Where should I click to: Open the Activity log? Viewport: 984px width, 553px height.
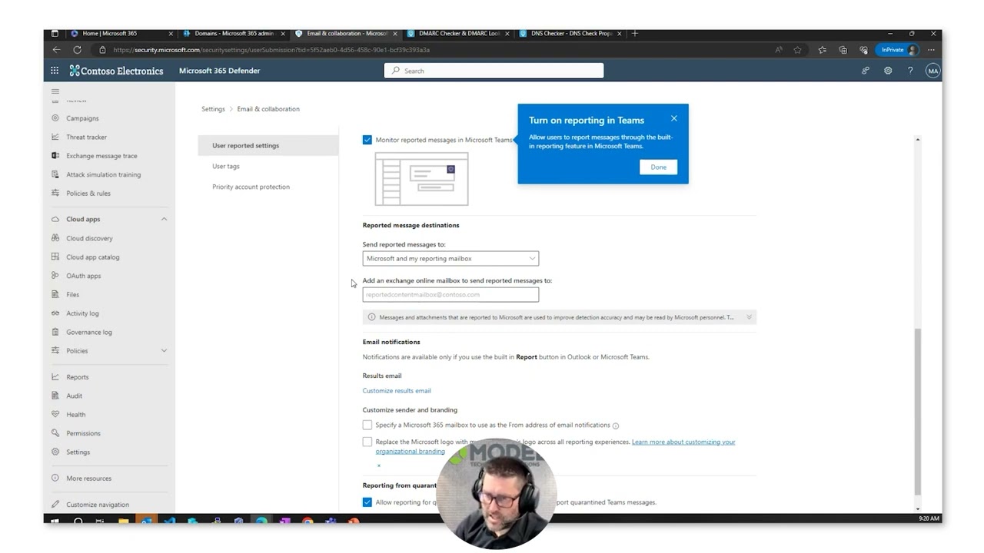coord(82,313)
